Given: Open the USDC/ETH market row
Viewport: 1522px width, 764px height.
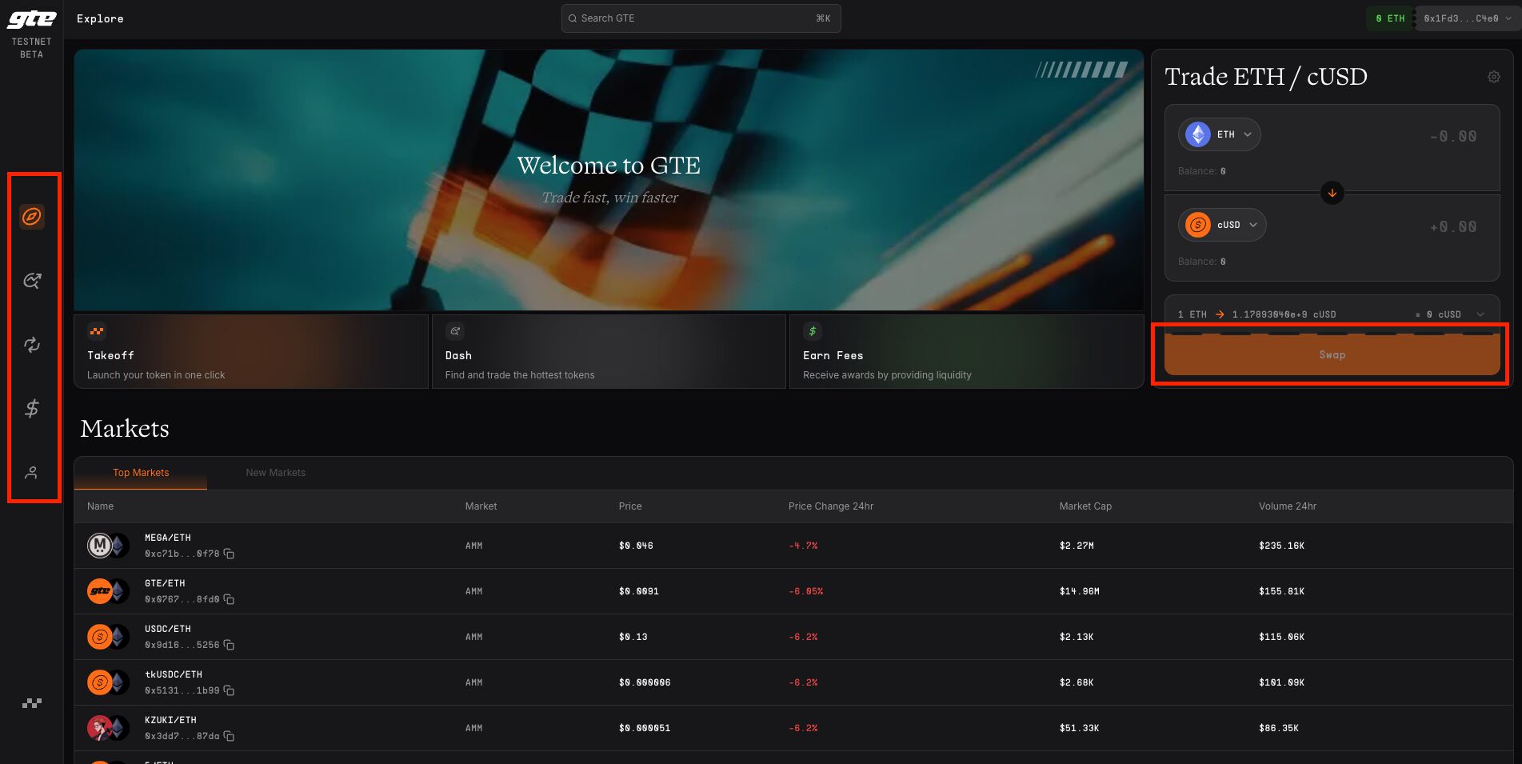Looking at the screenshot, I should tap(793, 637).
